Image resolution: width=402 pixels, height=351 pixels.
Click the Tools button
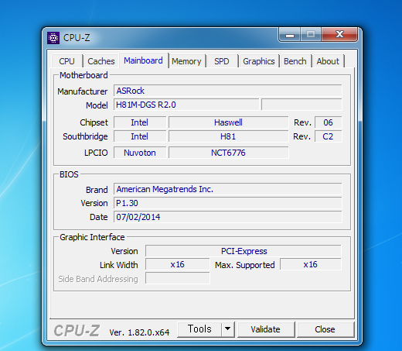click(199, 329)
